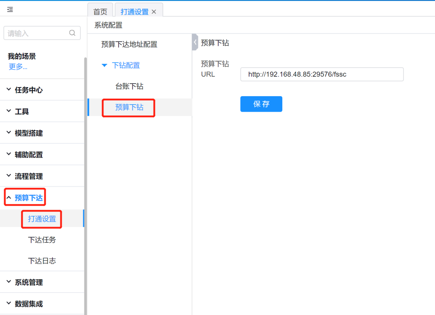435x315 pixels.
Task: Expand the 工具 menu section
Action: 22,111
